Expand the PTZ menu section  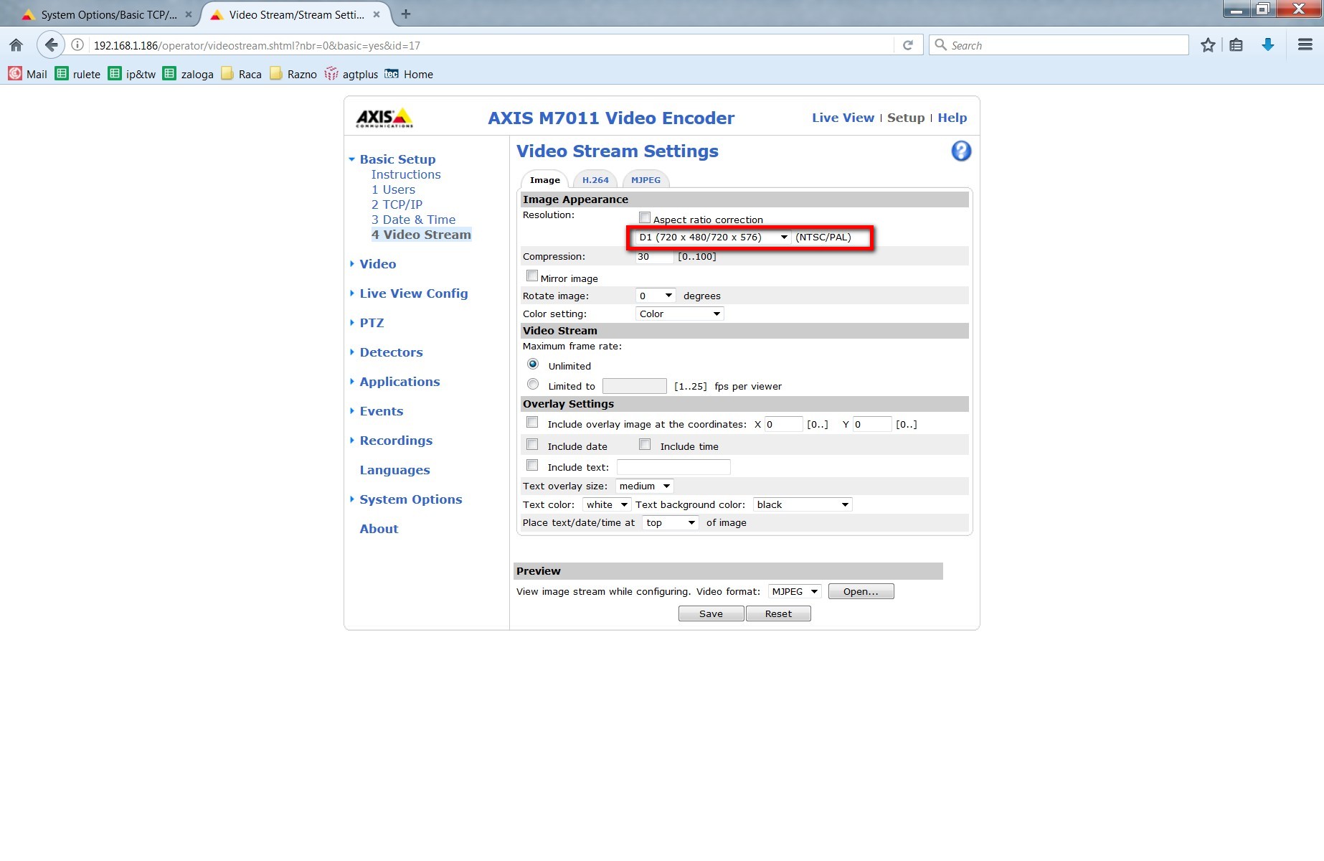coord(372,323)
